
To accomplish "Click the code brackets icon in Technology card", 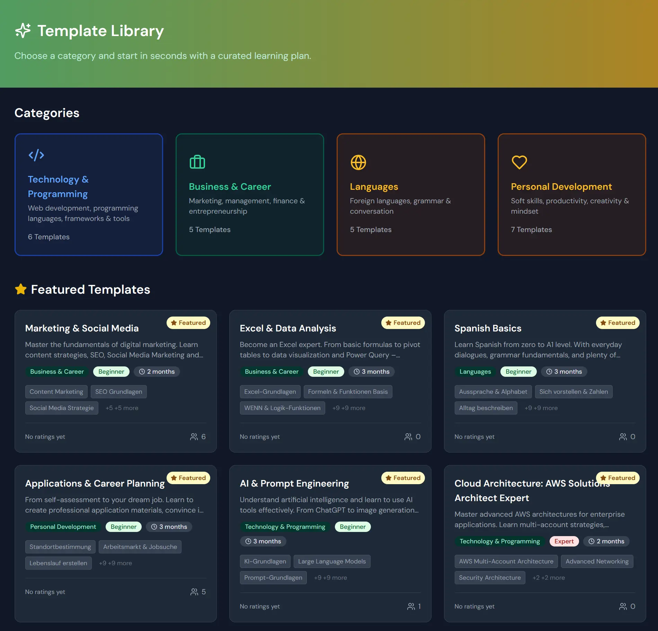I will (x=36, y=155).
